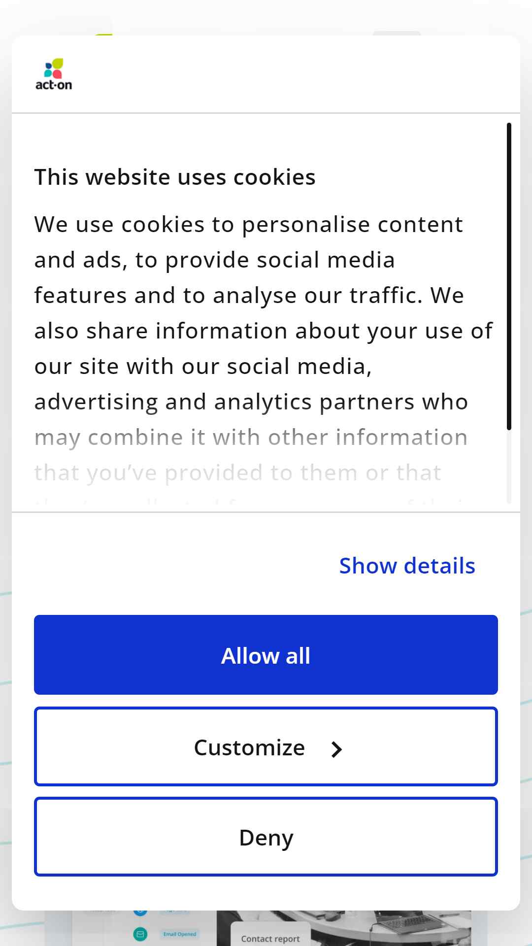The width and height of the screenshot is (532, 946).
Task: Click the green leaf shape in act-on logo
Action: (58, 63)
